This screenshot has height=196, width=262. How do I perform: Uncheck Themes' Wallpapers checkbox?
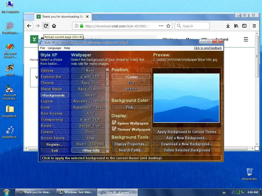pyautogui.click(x=114, y=129)
